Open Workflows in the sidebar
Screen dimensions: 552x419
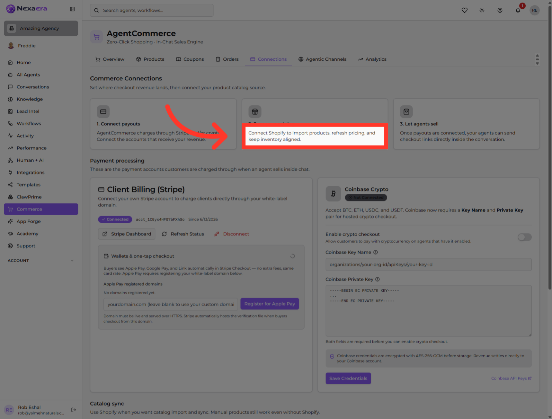(x=41, y=123)
